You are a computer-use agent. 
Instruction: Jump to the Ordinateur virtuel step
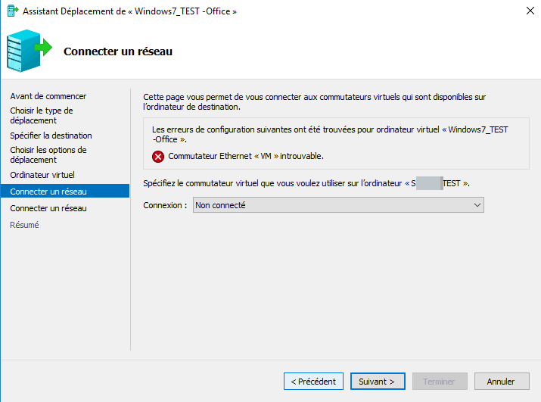(x=42, y=175)
